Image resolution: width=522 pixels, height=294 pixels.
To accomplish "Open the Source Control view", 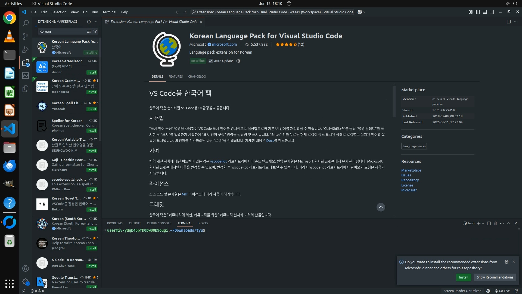I will coord(26,36).
